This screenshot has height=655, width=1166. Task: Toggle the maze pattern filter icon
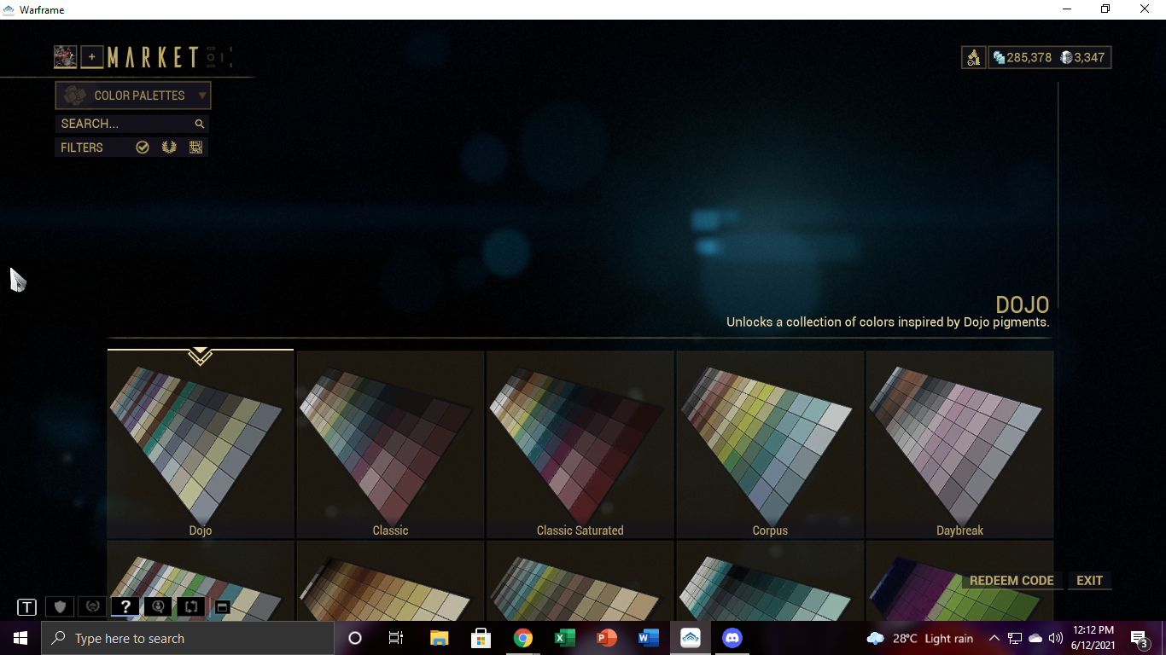tap(195, 148)
